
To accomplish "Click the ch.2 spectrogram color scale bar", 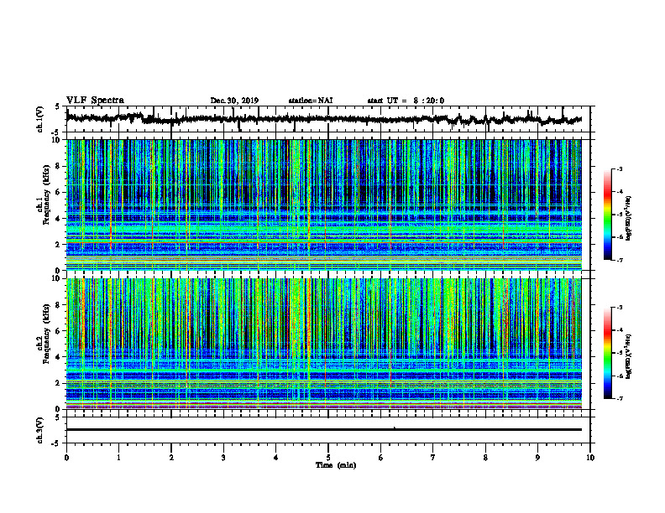I will click(607, 353).
